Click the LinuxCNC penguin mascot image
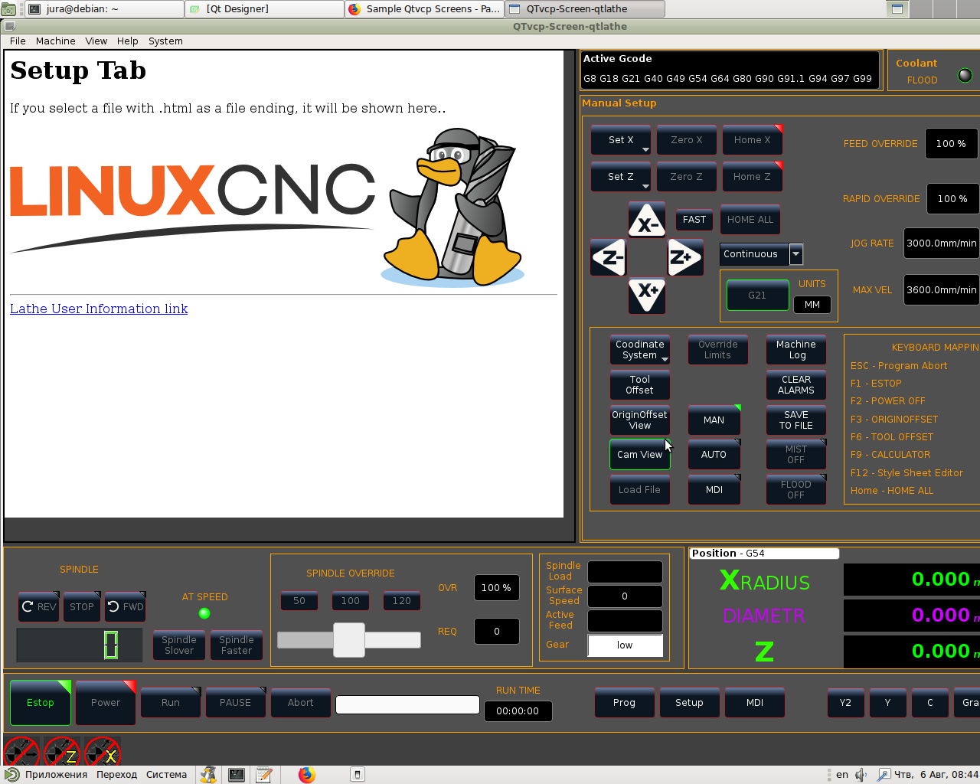980x784 pixels. (x=453, y=207)
